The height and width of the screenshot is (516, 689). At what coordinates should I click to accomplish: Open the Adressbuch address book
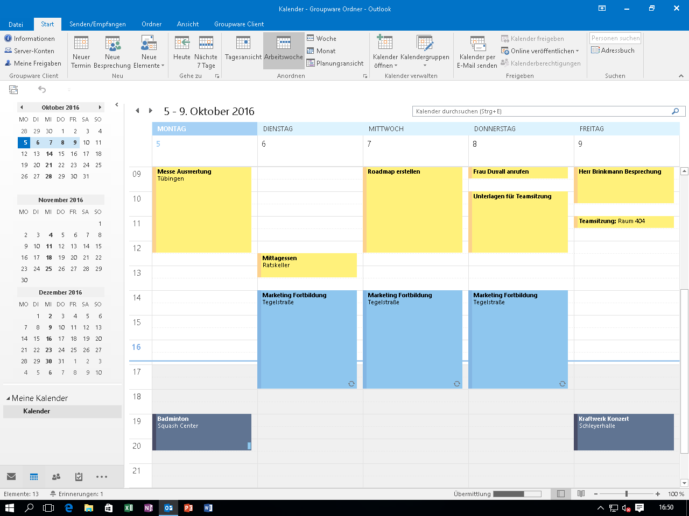(x=613, y=51)
